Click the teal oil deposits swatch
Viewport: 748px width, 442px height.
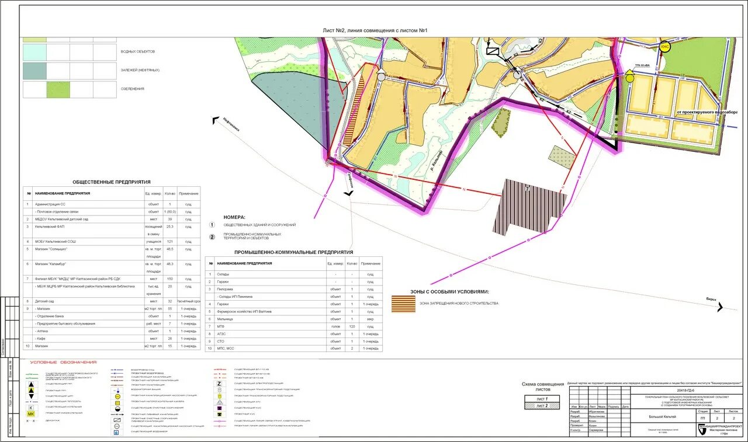tap(34, 71)
